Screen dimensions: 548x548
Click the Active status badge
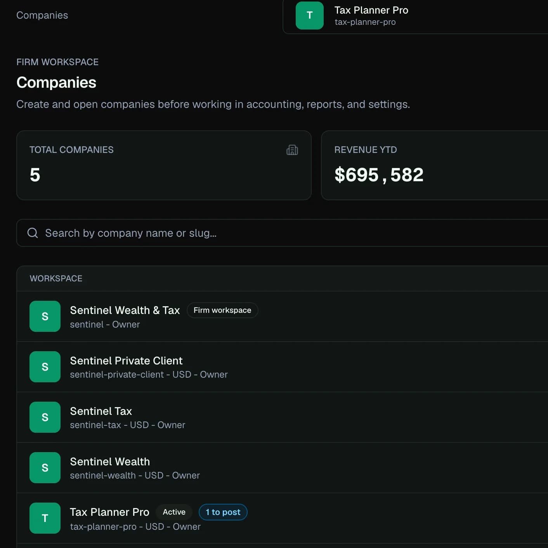(x=174, y=512)
